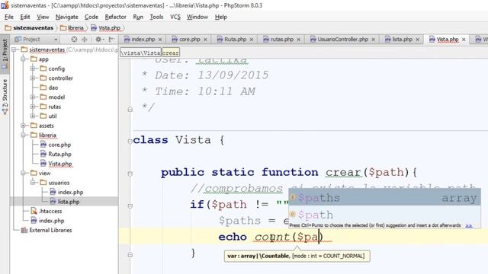488x274 pixels.
Task: Collapse the libreria folder
Action: [24, 135]
